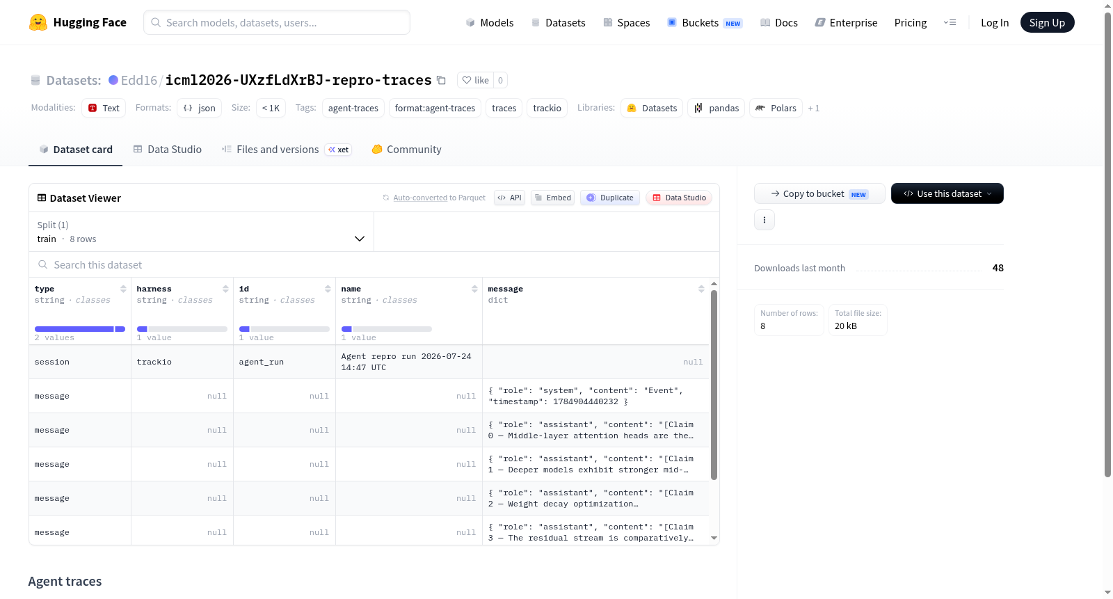The image size is (1113, 599).
Task: Click the harness column distribution bar
Action: tap(182, 329)
